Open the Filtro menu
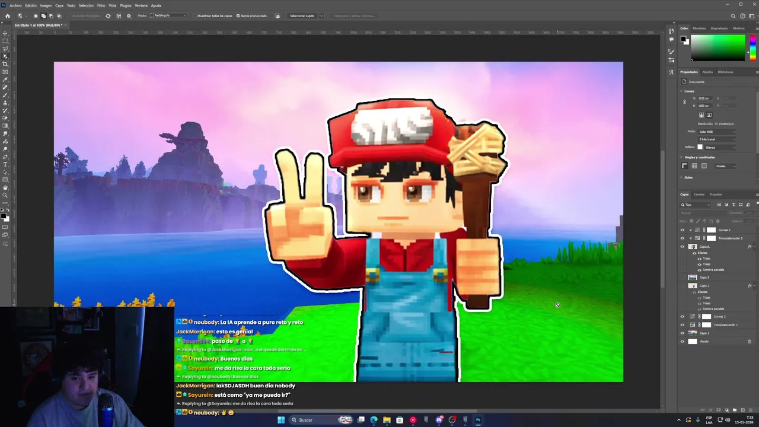759x427 pixels. [x=101, y=5]
